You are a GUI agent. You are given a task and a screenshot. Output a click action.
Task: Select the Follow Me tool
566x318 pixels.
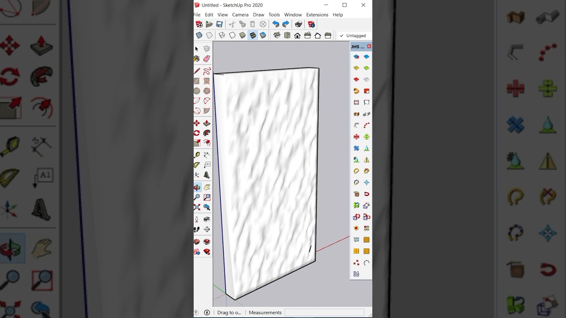tap(207, 133)
